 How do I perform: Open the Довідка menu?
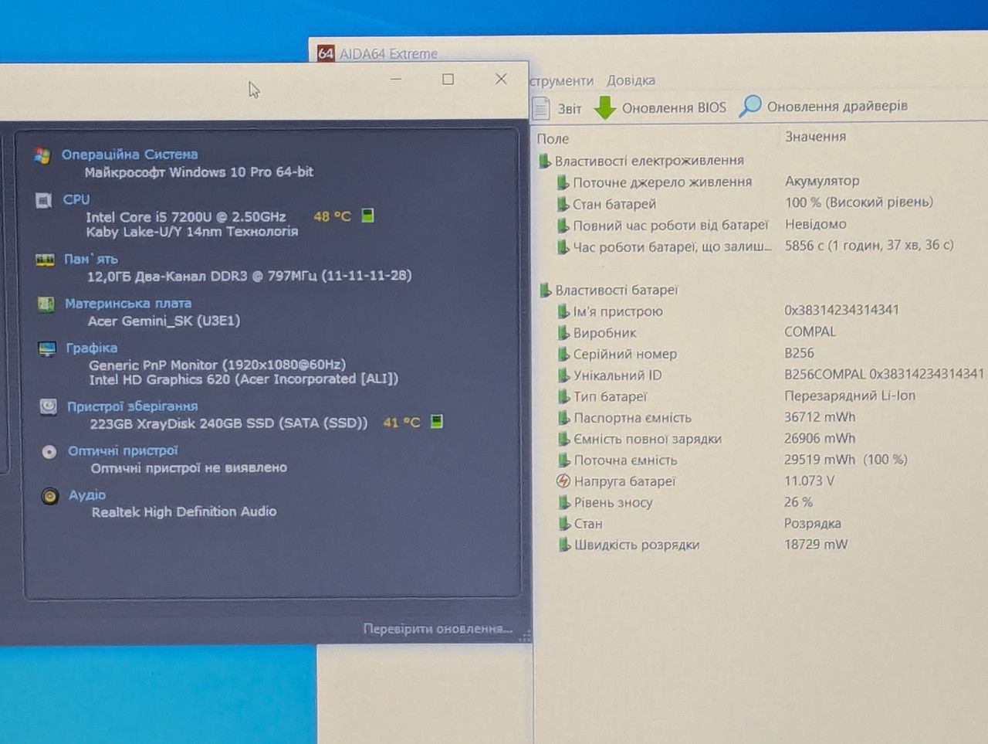coord(631,80)
